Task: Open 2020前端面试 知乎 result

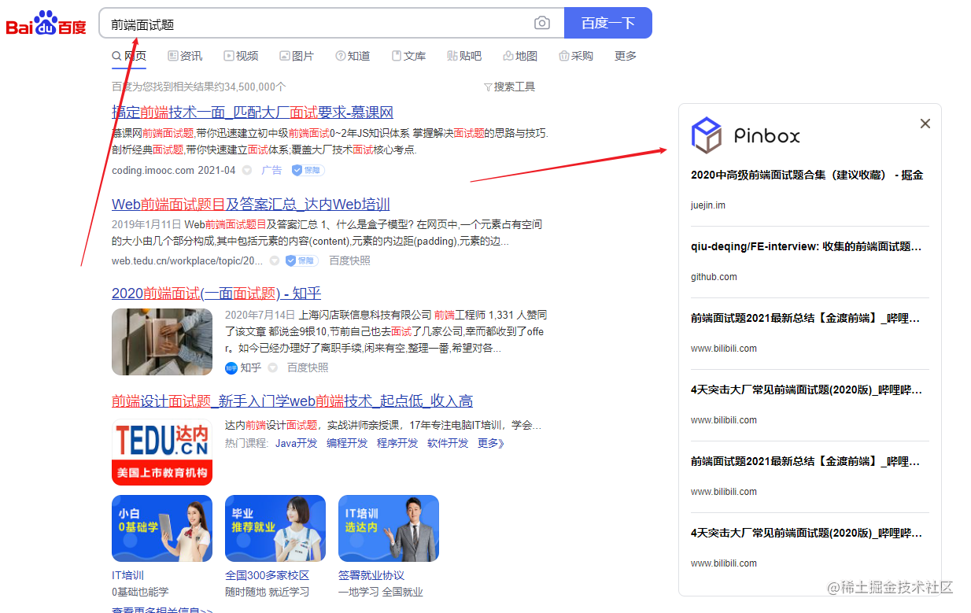Action: click(x=216, y=294)
